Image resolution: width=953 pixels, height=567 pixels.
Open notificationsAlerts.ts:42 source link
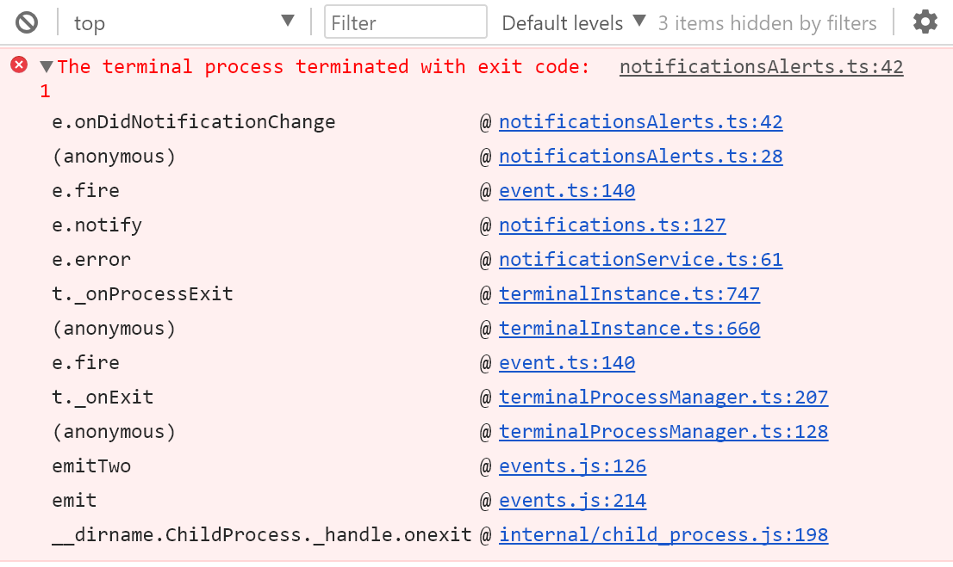coord(761,66)
